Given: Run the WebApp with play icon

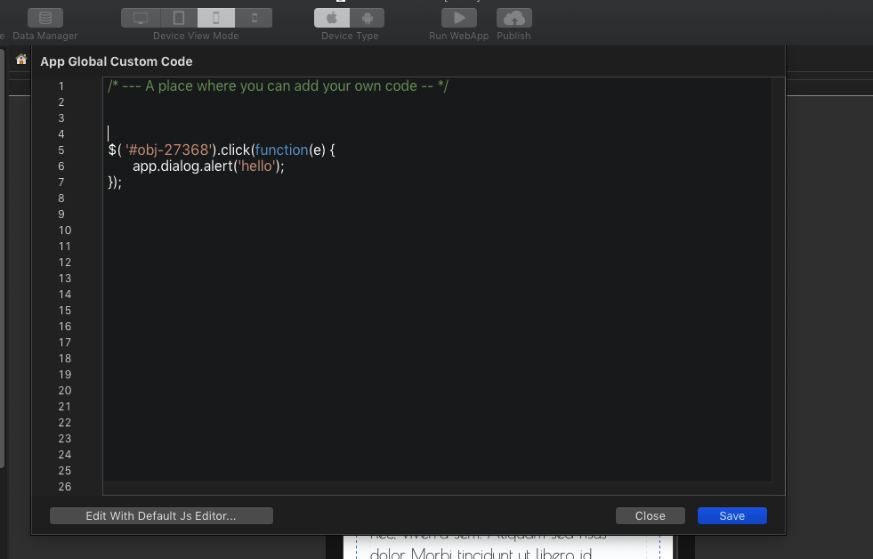Looking at the screenshot, I should pos(459,18).
